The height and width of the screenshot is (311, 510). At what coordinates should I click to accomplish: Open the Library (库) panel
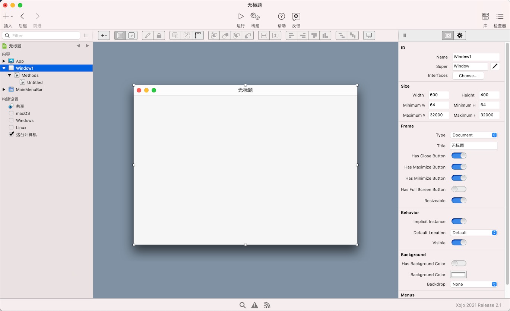coord(485,16)
